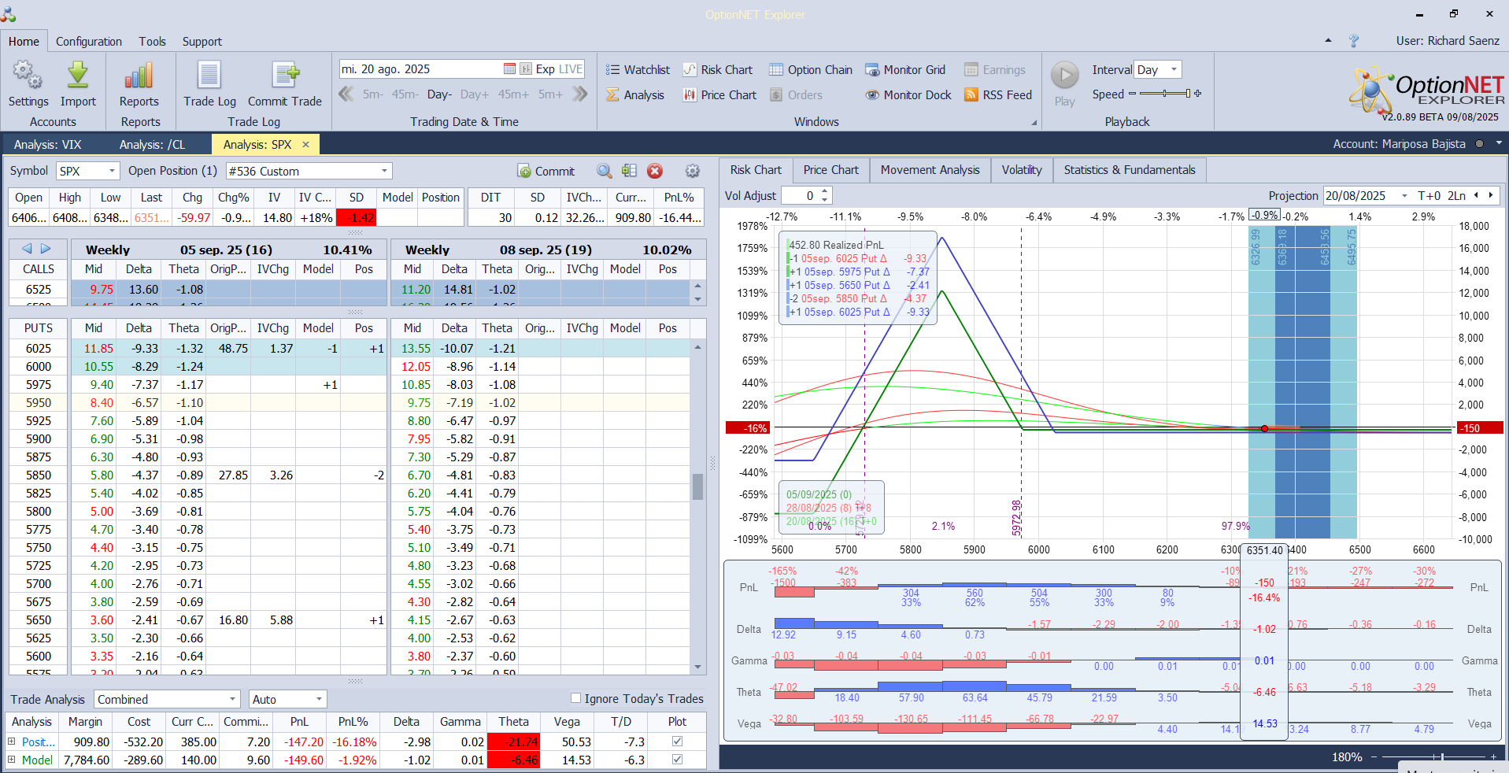
Task: Open the RSS Feed window
Action: [998, 95]
